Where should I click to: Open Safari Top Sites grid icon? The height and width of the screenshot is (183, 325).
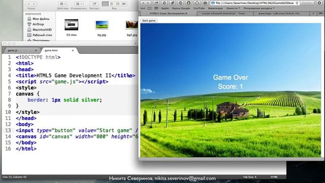point(156,8)
